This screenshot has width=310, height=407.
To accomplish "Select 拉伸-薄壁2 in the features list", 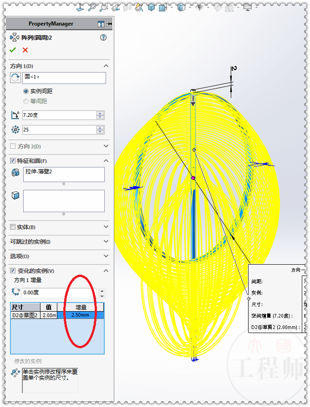I will (x=39, y=172).
